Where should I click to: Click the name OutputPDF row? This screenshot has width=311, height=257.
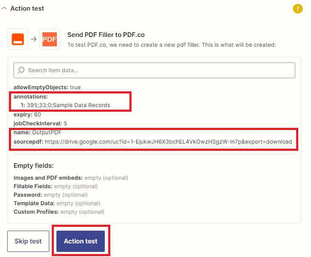[x=37, y=133]
